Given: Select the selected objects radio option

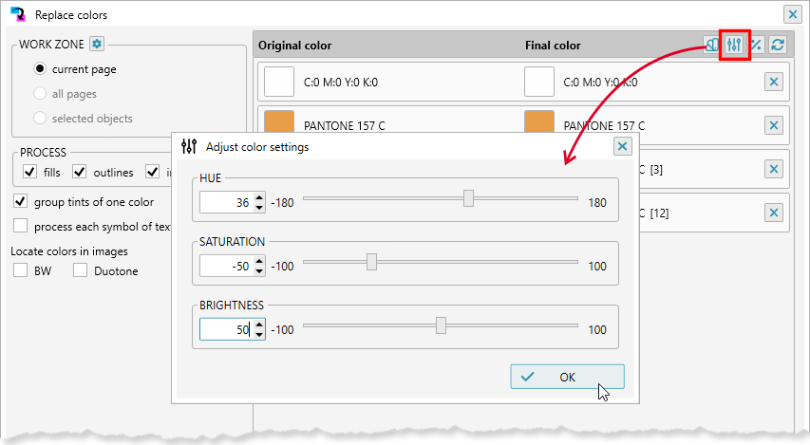Looking at the screenshot, I should point(40,118).
